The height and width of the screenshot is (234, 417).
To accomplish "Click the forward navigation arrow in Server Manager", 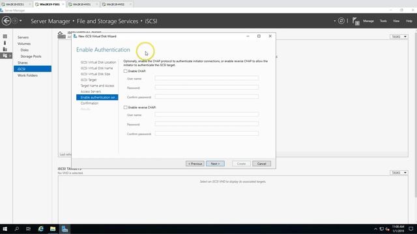I will [14, 21].
